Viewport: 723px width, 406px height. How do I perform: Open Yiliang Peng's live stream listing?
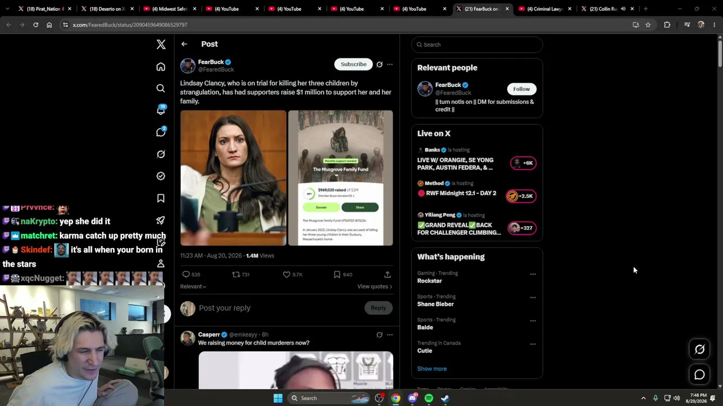pos(477,224)
